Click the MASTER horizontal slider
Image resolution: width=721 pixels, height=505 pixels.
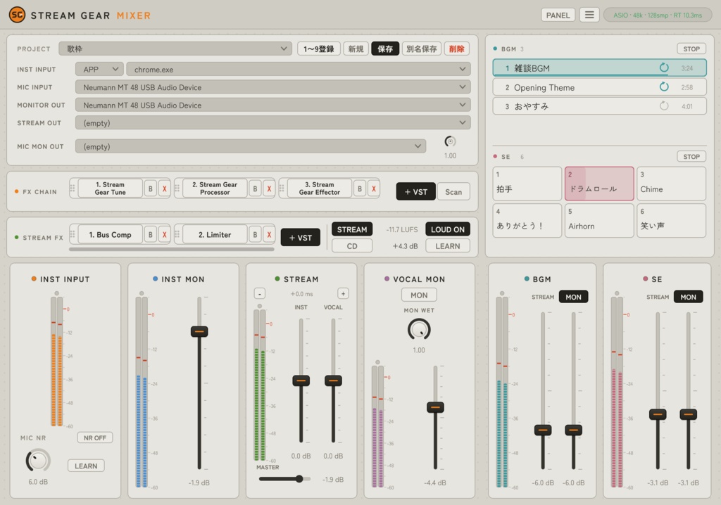pos(284,479)
